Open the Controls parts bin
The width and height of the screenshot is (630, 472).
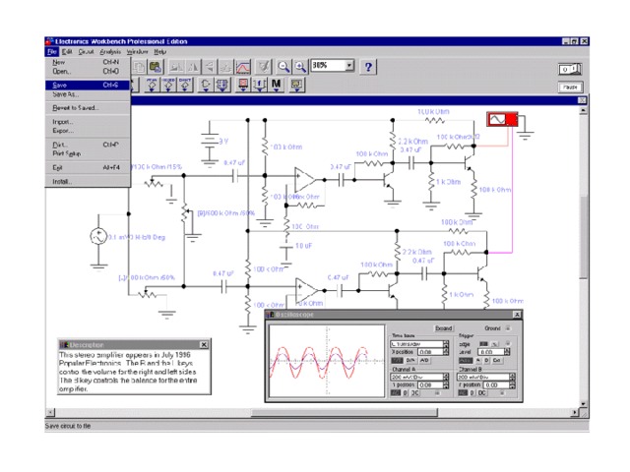(260, 86)
